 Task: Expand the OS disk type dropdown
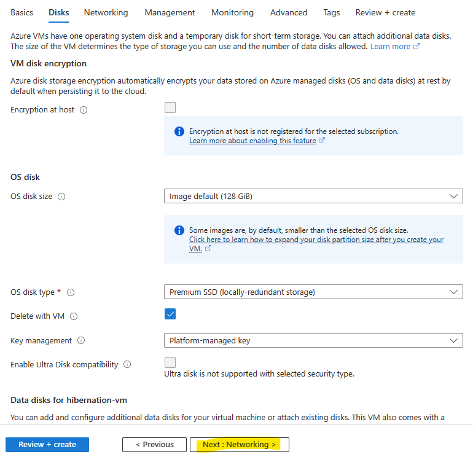313,292
